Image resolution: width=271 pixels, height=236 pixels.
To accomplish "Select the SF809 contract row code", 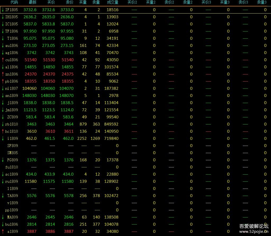I will [x=12, y=146].
